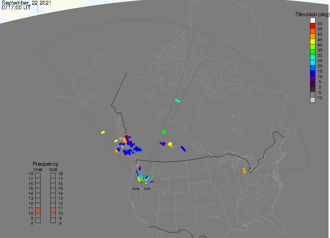Click the top box of the cvw frequency bar

coord(38,175)
